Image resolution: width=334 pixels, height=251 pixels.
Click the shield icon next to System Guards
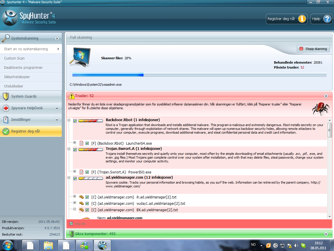coord(6,96)
